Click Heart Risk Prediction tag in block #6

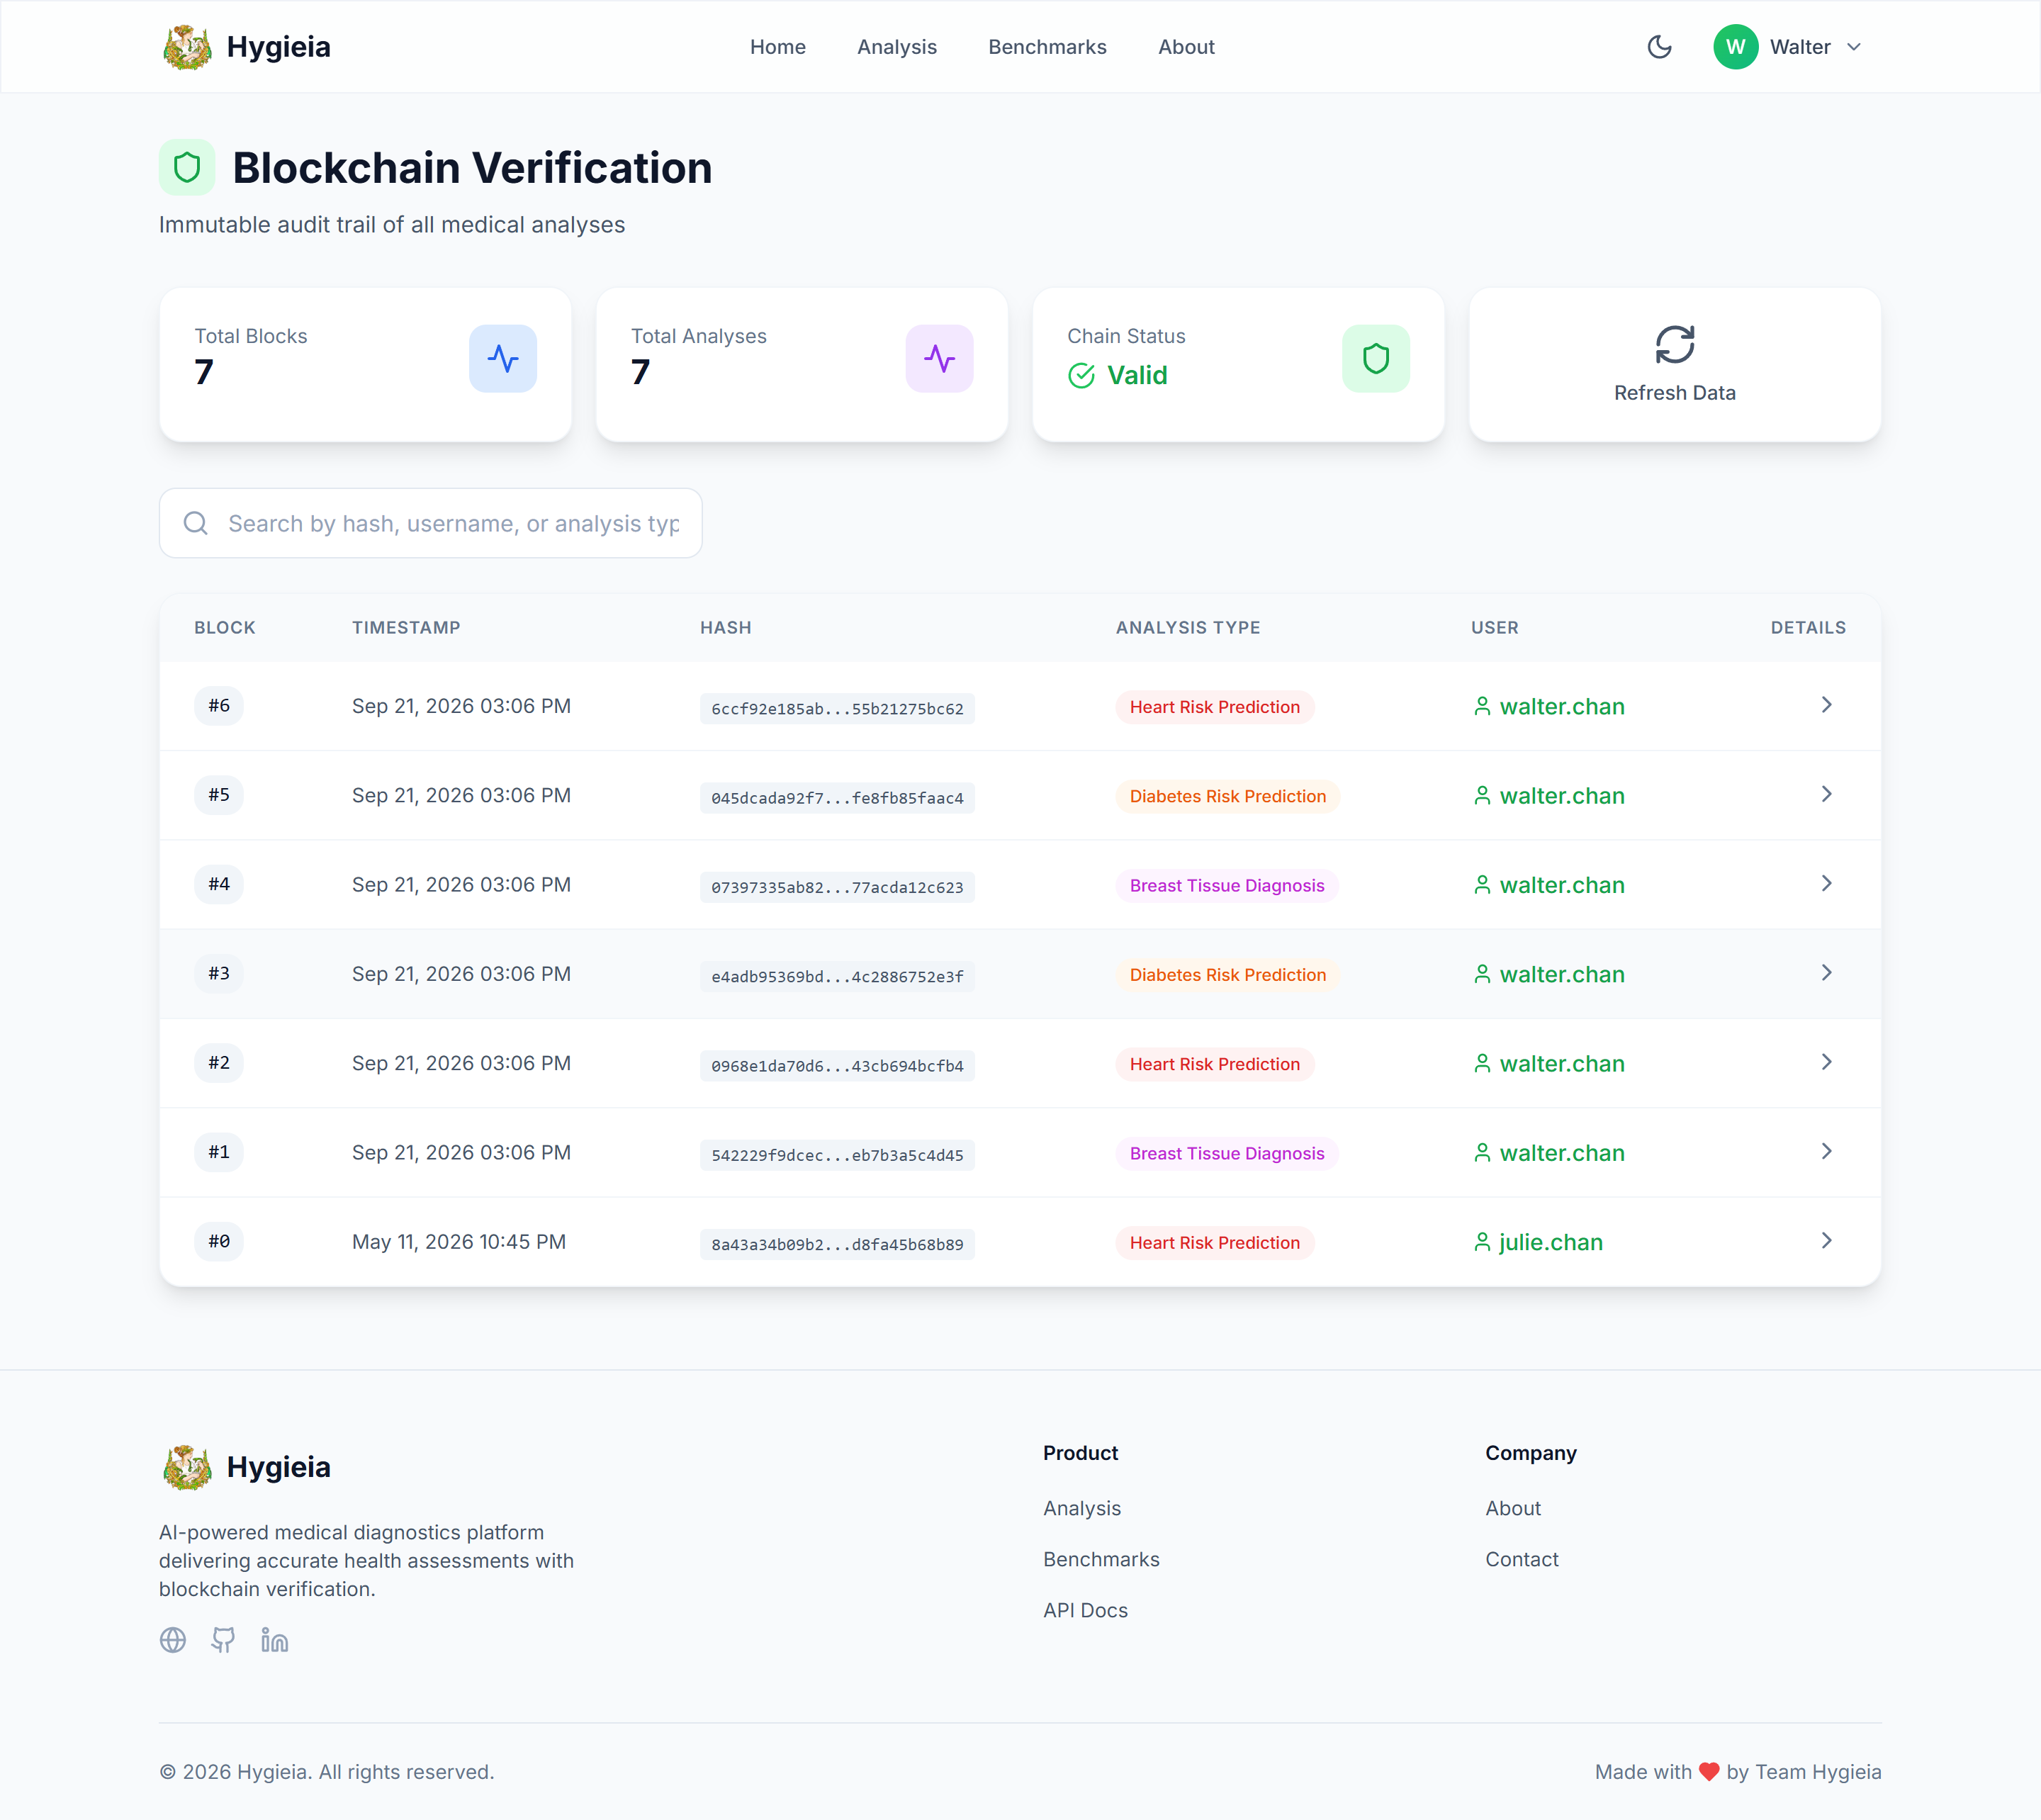pos(1215,707)
